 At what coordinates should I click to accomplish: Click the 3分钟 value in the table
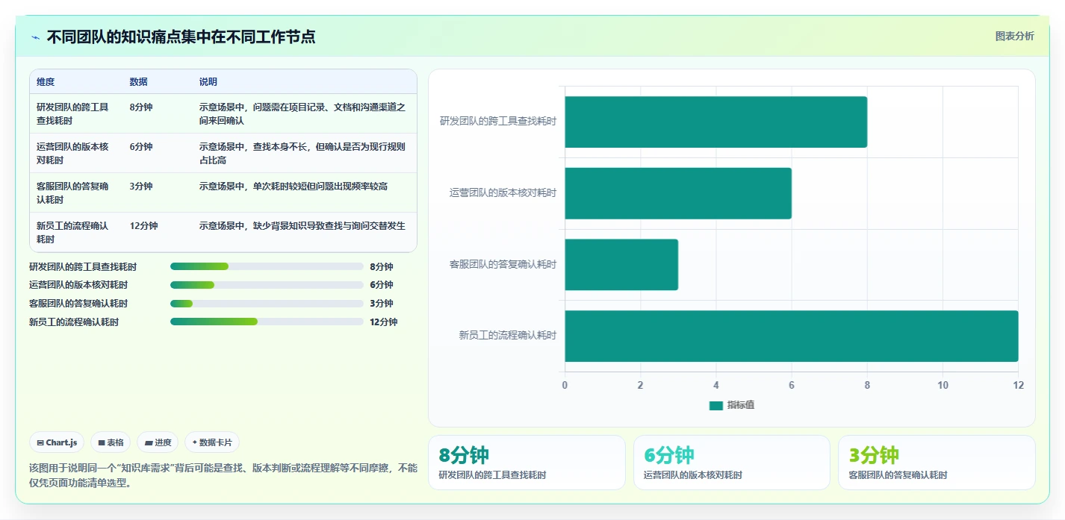[141, 186]
